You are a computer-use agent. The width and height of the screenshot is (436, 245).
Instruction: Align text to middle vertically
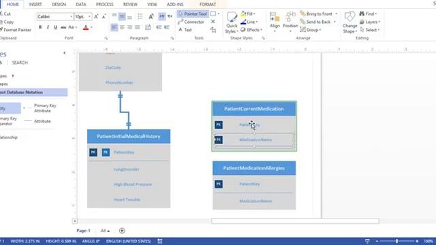pyautogui.click(x=122, y=16)
